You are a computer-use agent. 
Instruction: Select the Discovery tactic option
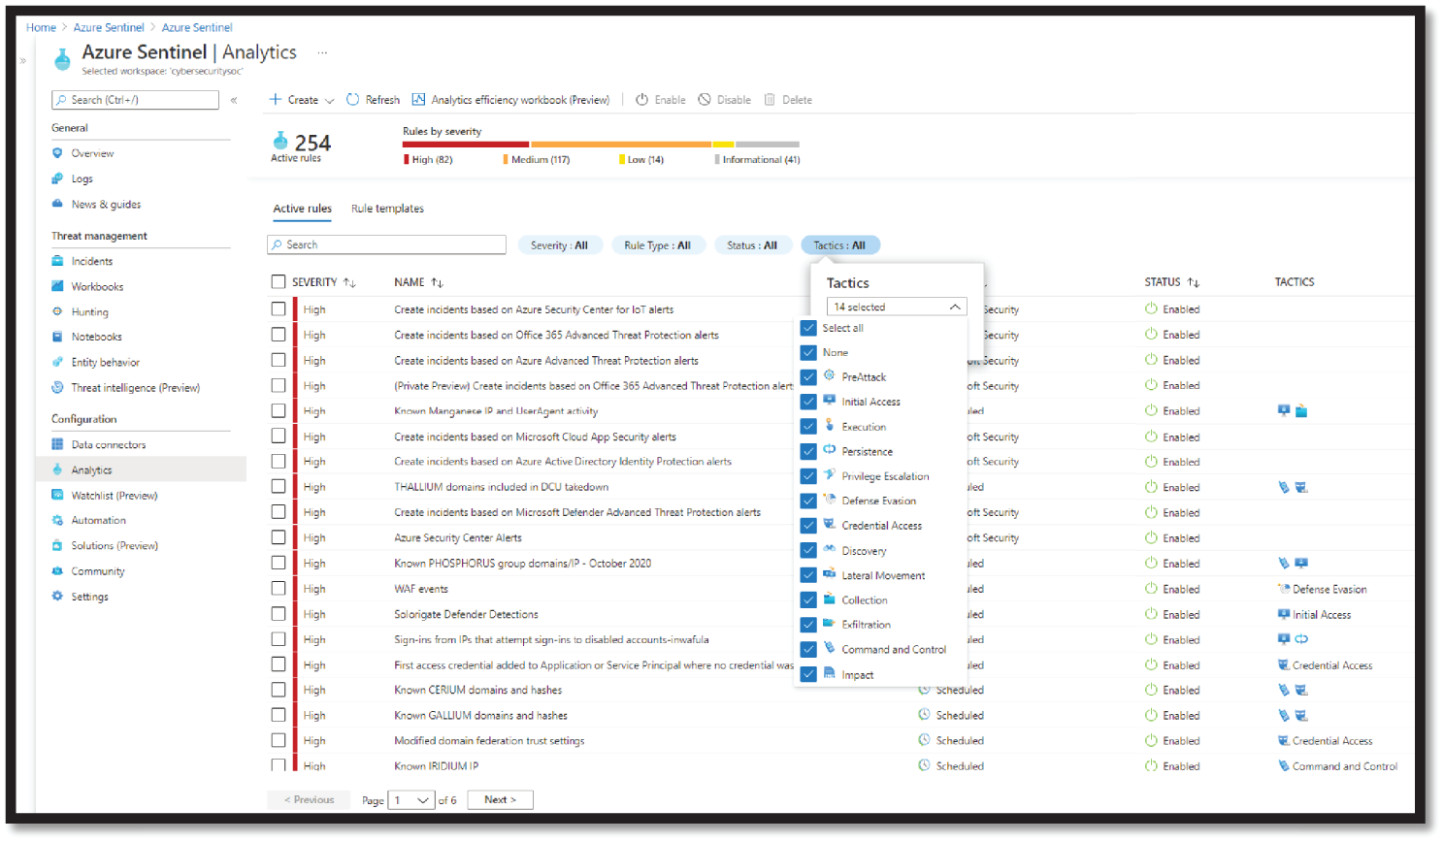tap(864, 551)
